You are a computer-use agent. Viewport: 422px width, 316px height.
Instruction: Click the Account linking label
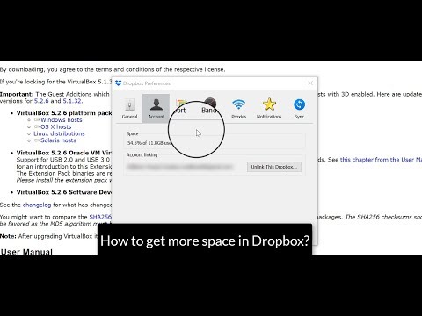(142, 154)
